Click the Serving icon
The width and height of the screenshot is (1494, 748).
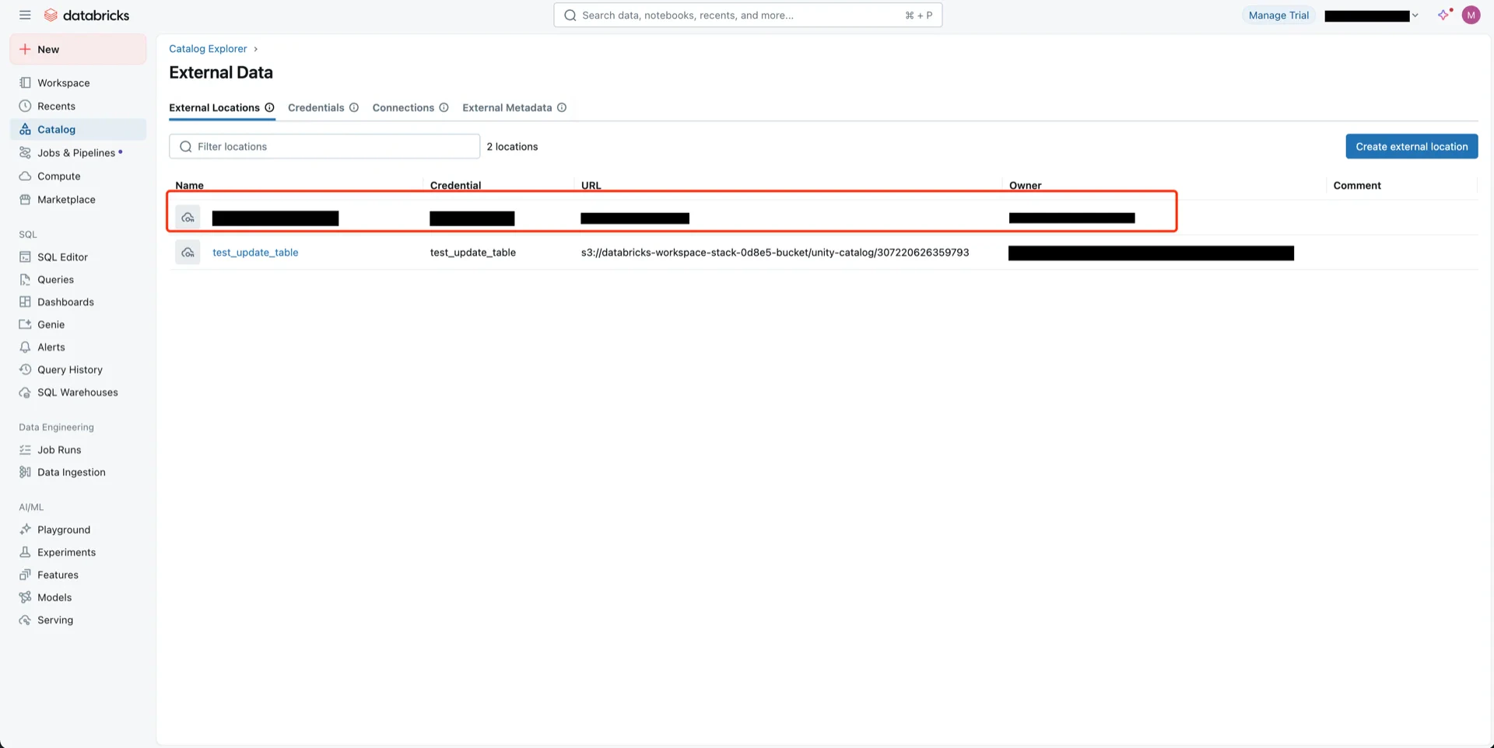pyautogui.click(x=25, y=620)
